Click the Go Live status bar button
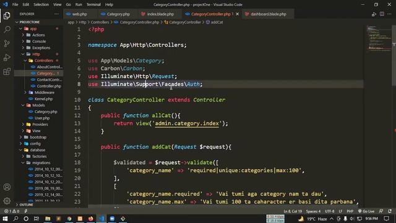The height and width of the screenshot is (223, 396). pyautogui.click(x=366, y=211)
